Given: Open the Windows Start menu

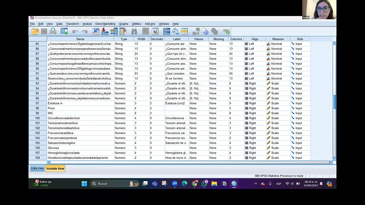Looking at the screenshot, I should click(x=84, y=184).
